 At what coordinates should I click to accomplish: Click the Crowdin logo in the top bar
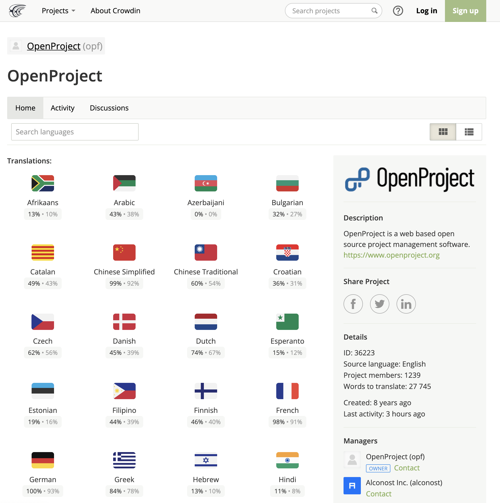tap(16, 11)
